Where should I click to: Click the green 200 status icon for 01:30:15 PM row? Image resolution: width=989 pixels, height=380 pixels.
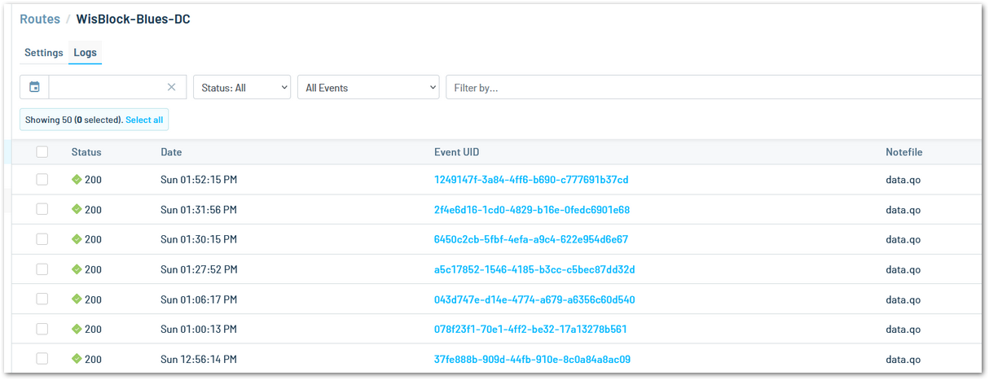coord(77,239)
